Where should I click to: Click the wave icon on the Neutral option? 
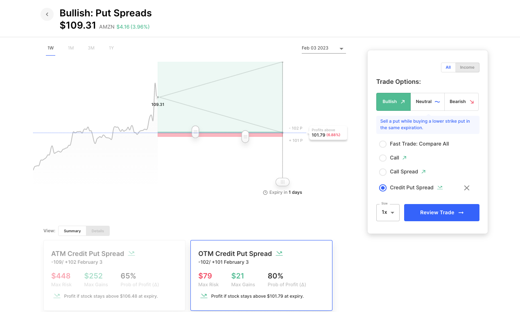(438, 101)
